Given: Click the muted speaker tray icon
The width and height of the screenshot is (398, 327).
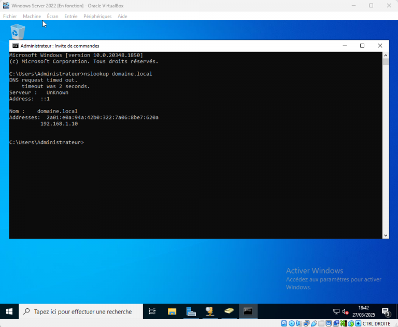Looking at the screenshot, I should (x=345, y=311).
